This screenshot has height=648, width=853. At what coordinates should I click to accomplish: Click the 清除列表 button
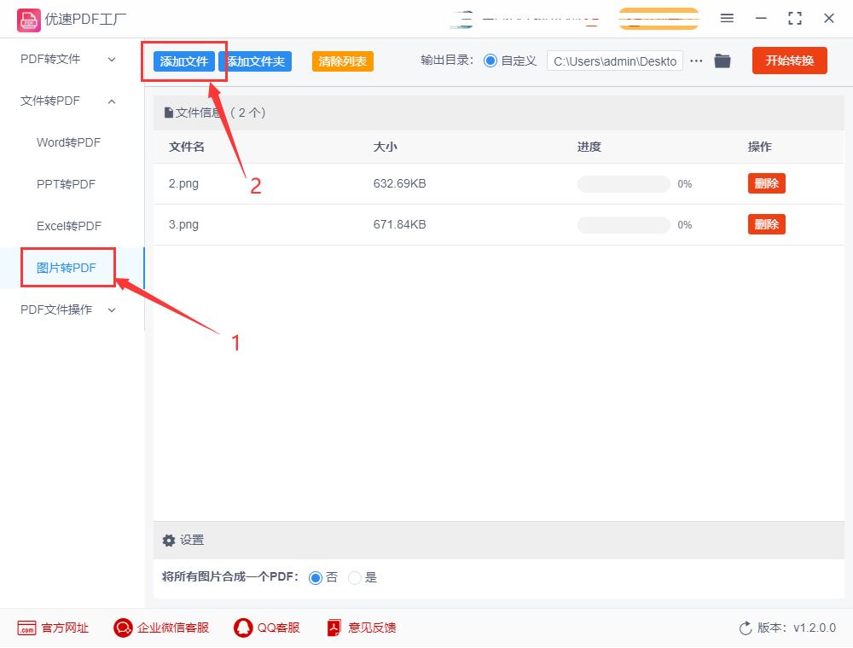pyautogui.click(x=343, y=61)
